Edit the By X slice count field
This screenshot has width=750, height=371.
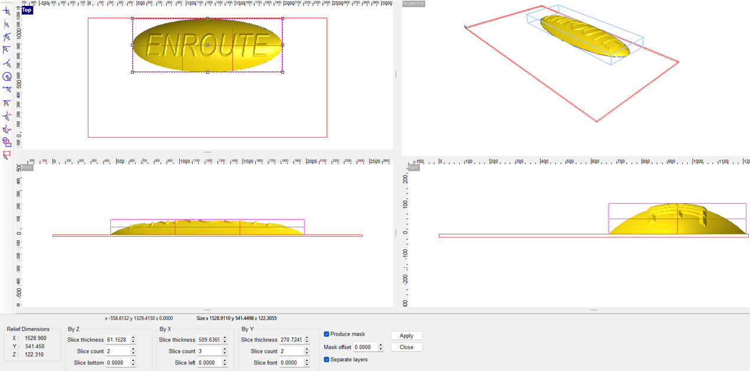(x=209, y=351)
